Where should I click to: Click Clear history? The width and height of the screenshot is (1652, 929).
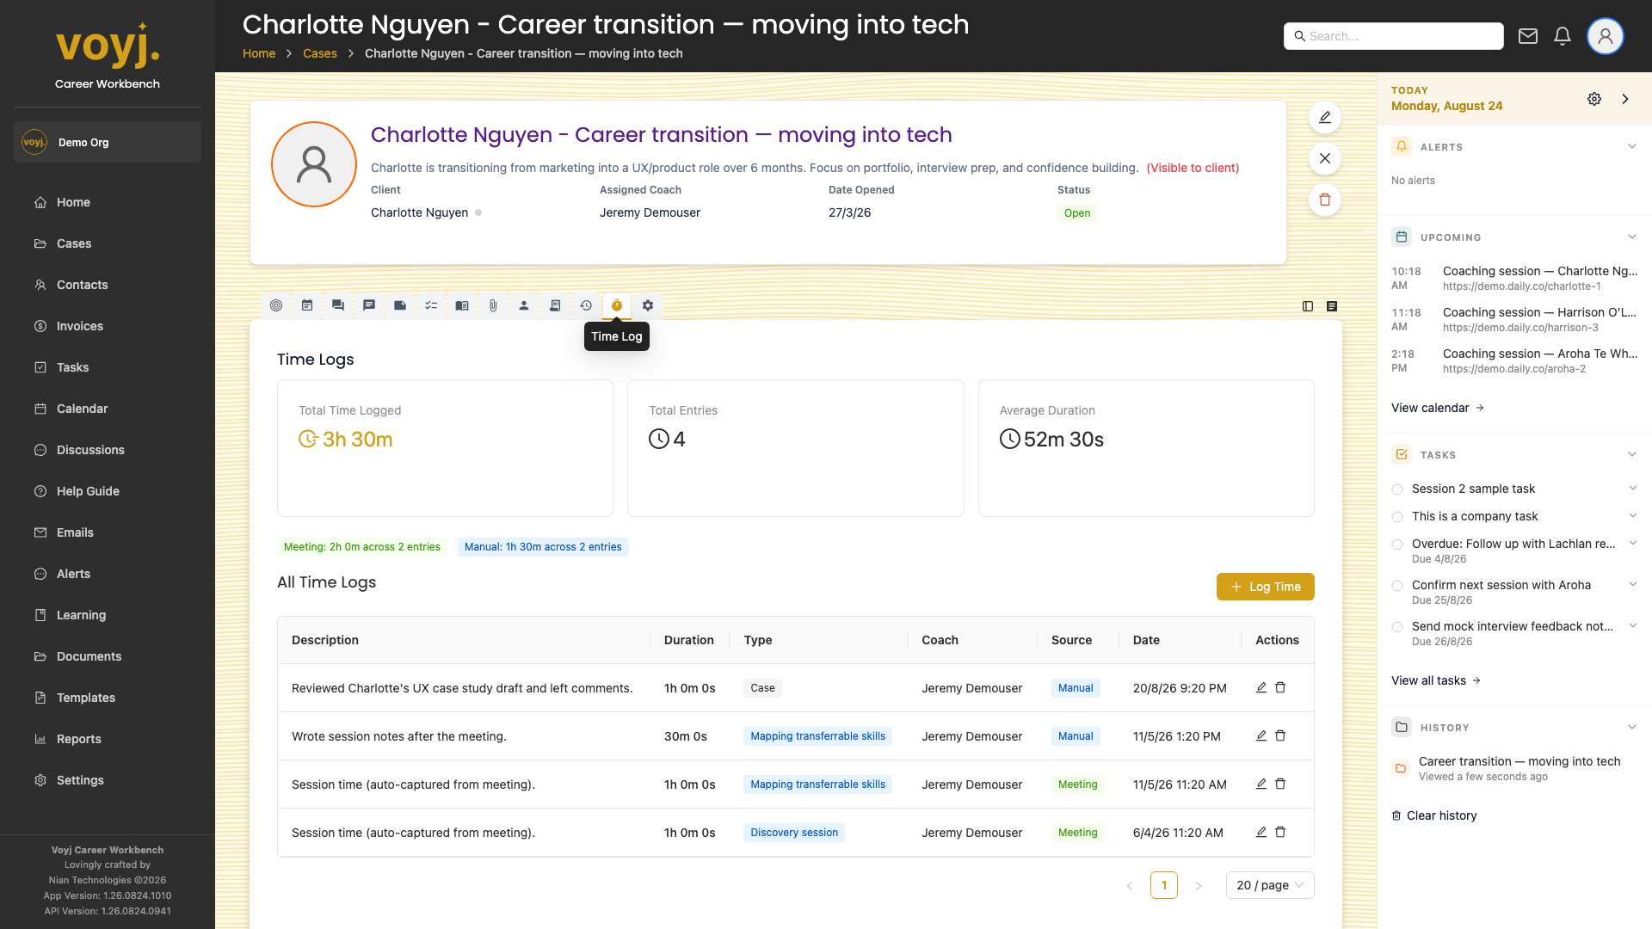tap(1433, 815)
